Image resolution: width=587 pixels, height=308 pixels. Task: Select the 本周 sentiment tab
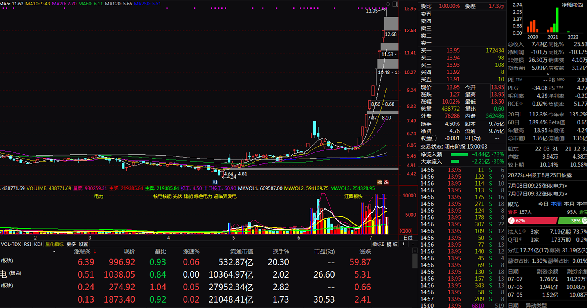tap(556, 204)
